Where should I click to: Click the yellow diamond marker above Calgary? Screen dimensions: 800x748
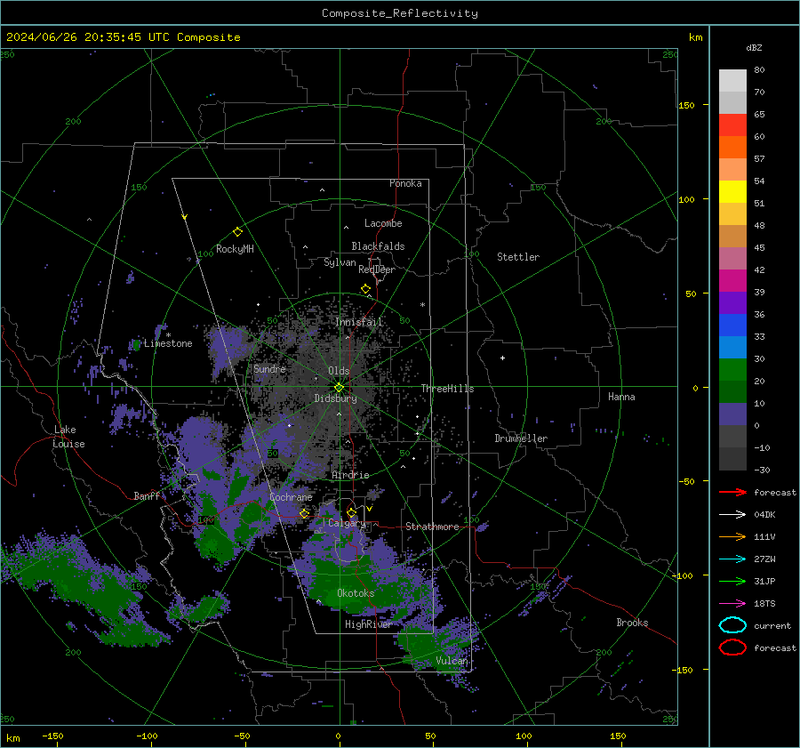point(351,512)
